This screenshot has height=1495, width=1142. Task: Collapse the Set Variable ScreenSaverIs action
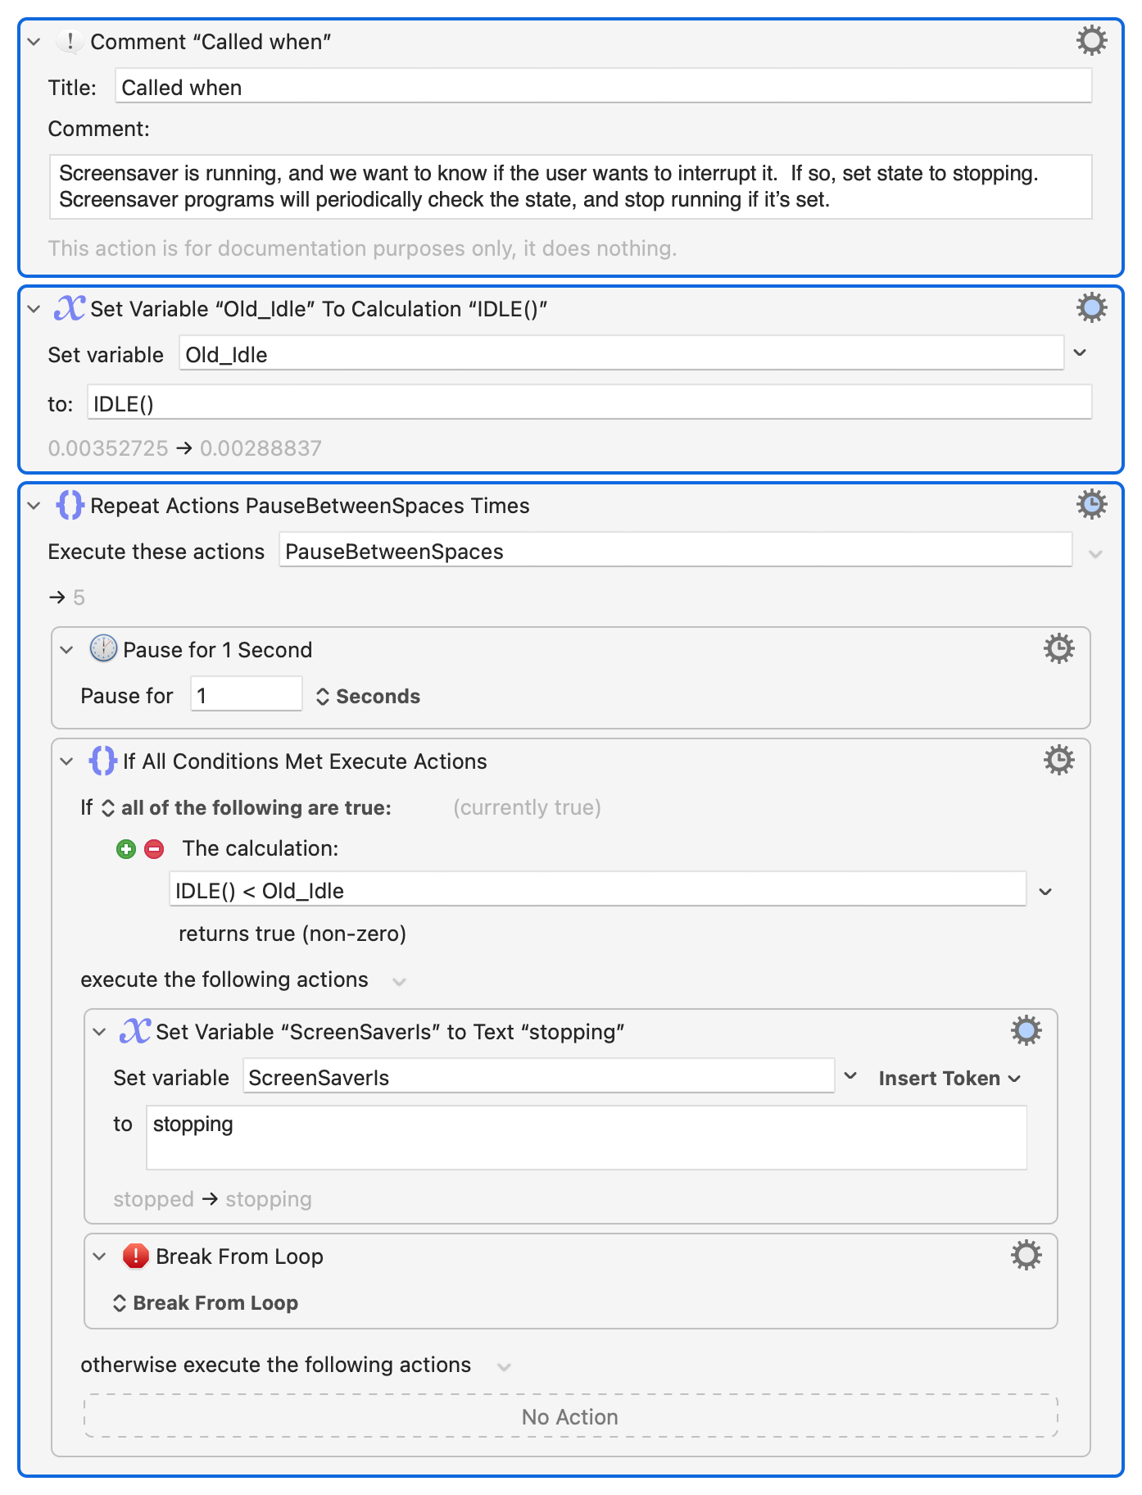(100, 1032)
